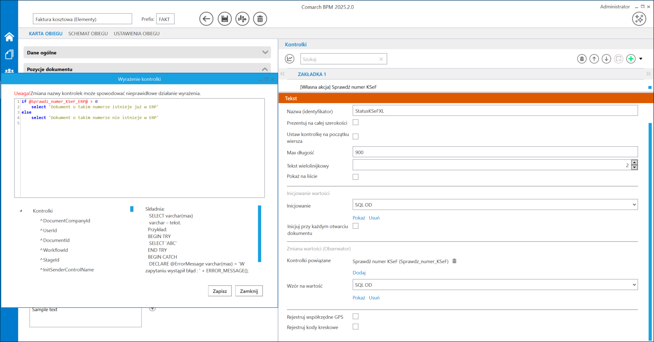Select the ZAKŁADKA 1 tab
The width and height of the screenshot is (654, 342).
(312, 74)
